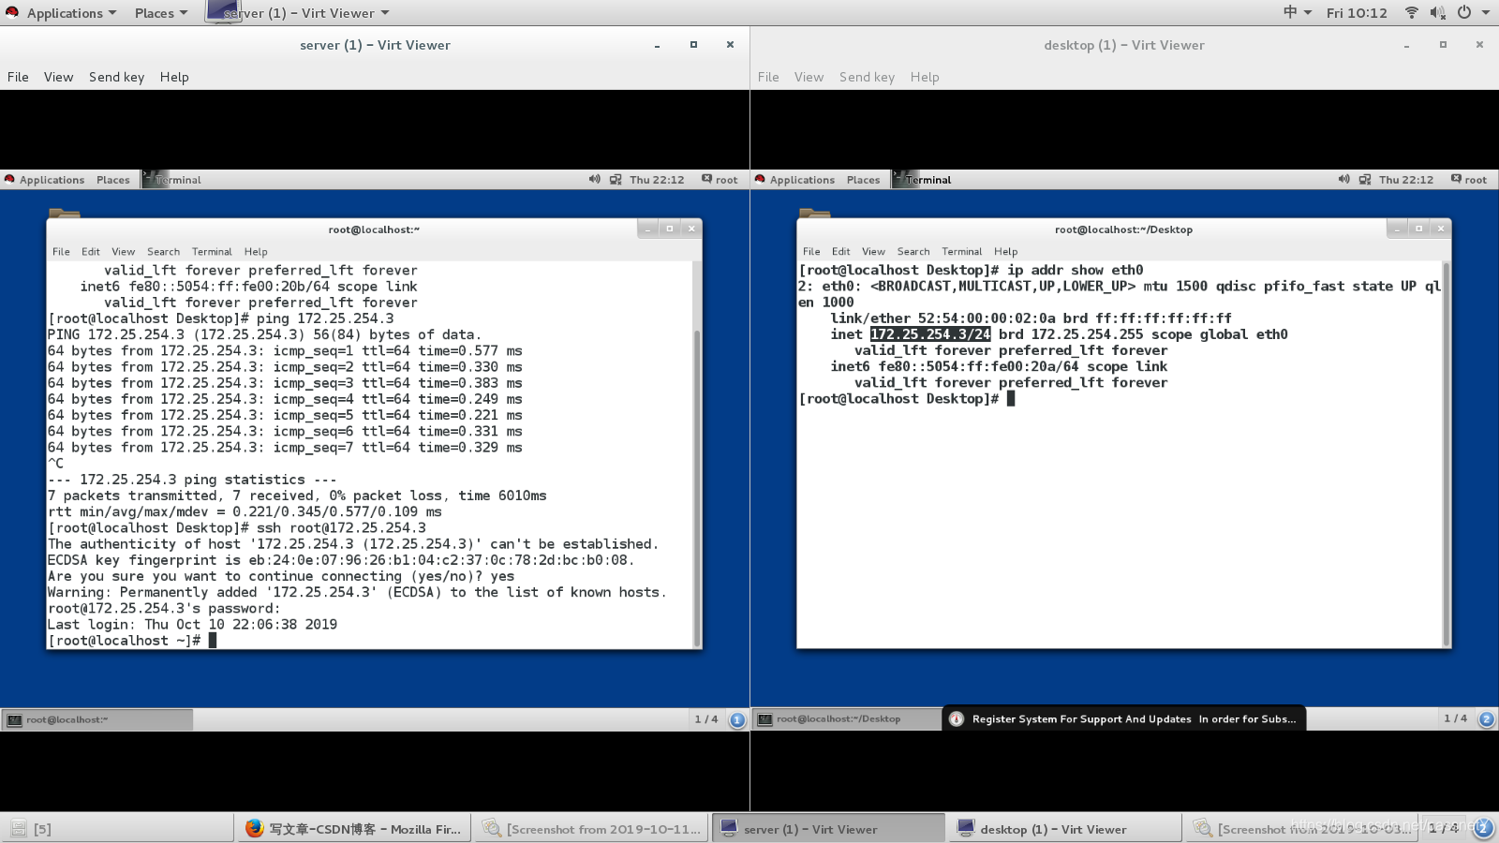1499x843 pixels.
Task: Open Terminal menu in desktop guest terminal
Action: pyautogui.click(x=962, y=251)
